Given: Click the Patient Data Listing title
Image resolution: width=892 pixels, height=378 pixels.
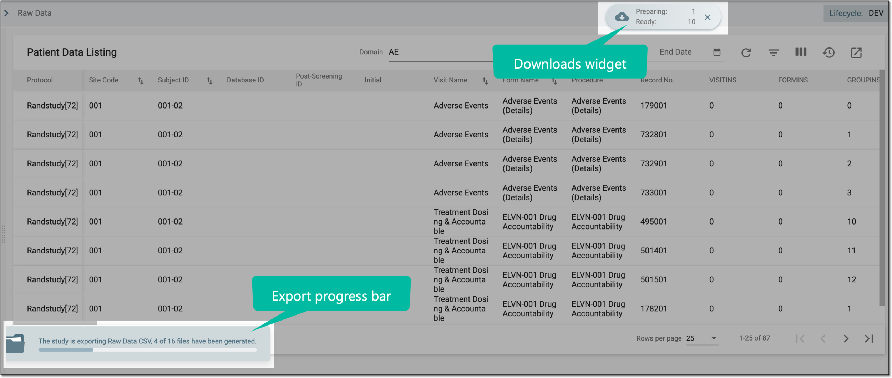Looking at the screenshot, I should pyautogui.click(x=72, y=52).
